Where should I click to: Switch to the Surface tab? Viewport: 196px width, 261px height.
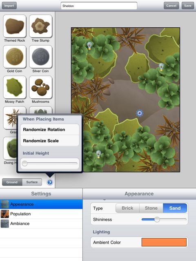pyautogui.click(x=32, y=182)
